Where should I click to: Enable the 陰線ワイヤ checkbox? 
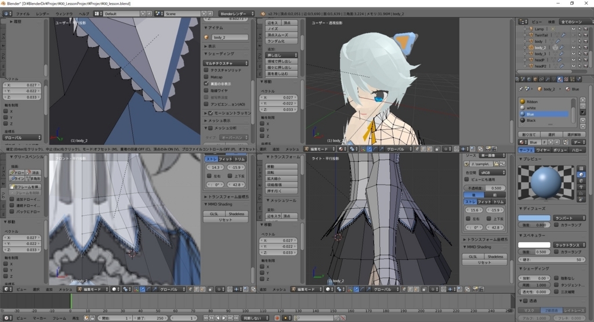[x=206, y=91]
